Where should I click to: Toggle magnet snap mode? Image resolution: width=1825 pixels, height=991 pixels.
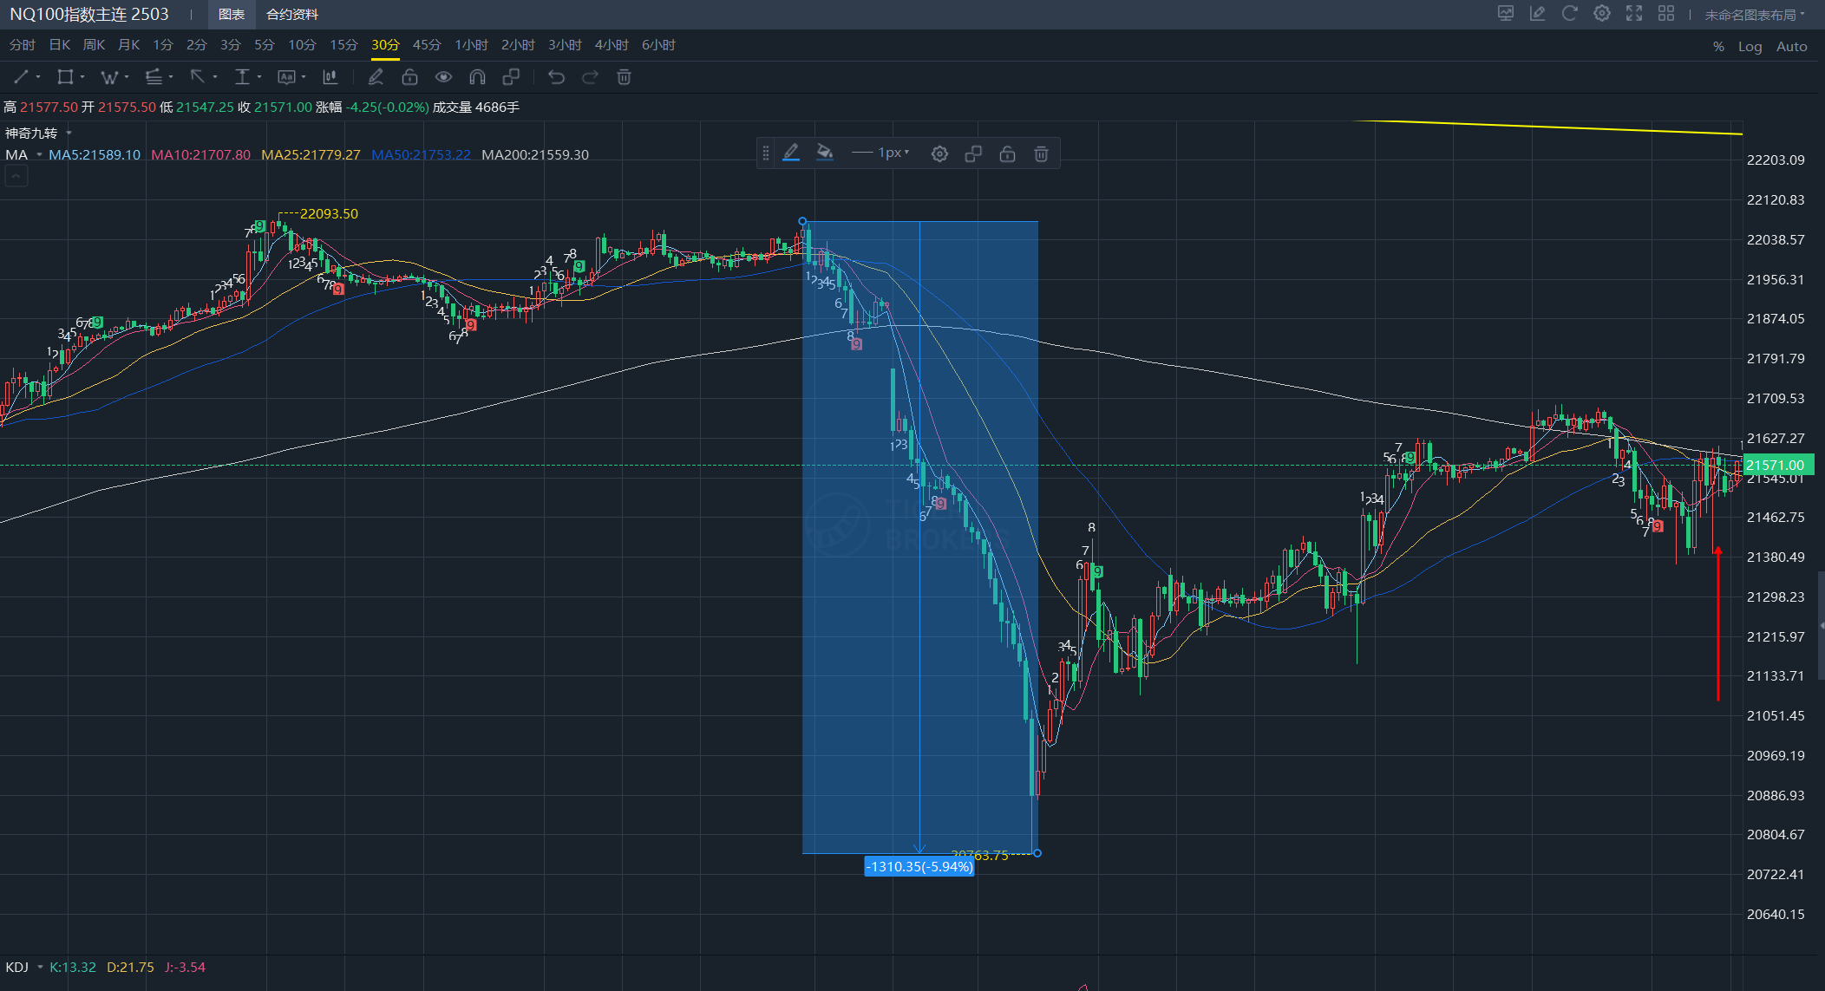pos(477,77)
